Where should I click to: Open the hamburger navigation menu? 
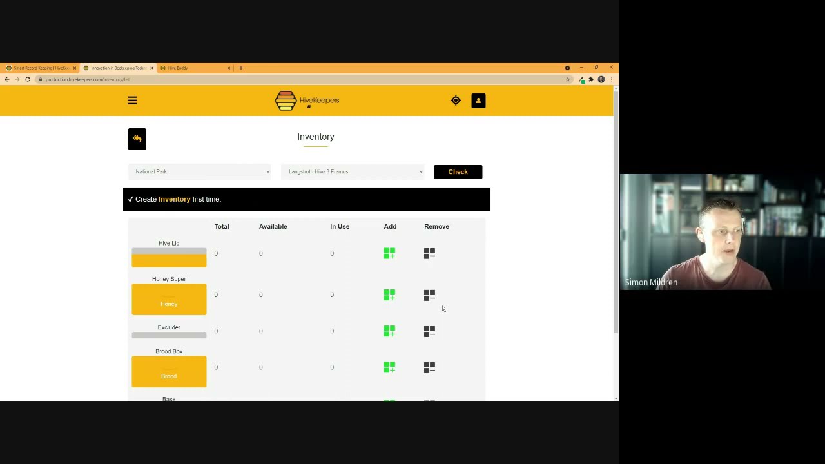tap(132, 101)
